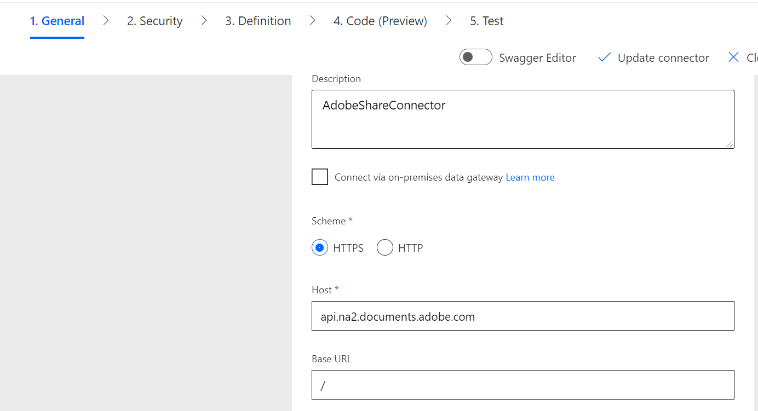Select the Code (Preview) tab
758x411 pixels.
click(x=380, y=21)
